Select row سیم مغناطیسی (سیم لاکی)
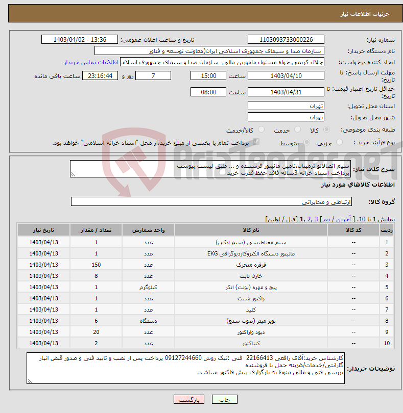Viewport: 403px width, 413px height. (206, 242)
